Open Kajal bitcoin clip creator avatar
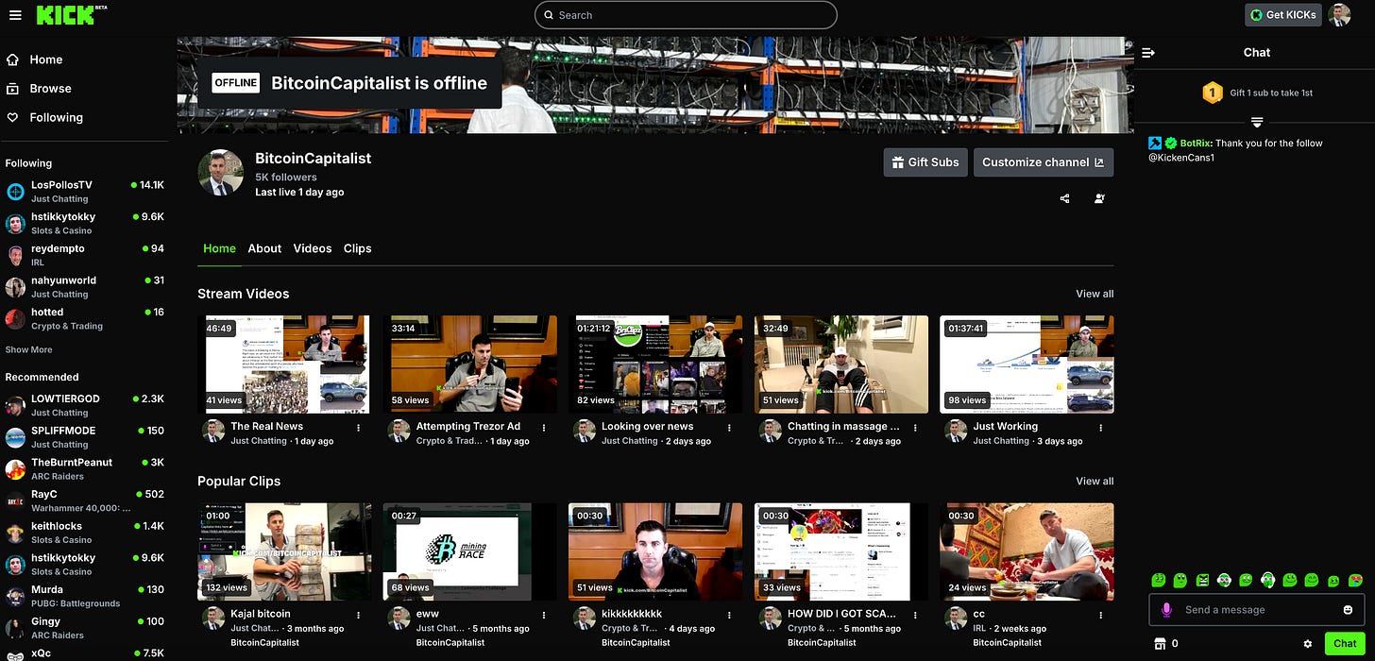This screenshot has width=1375, height=661. click(x=213, y=619)
